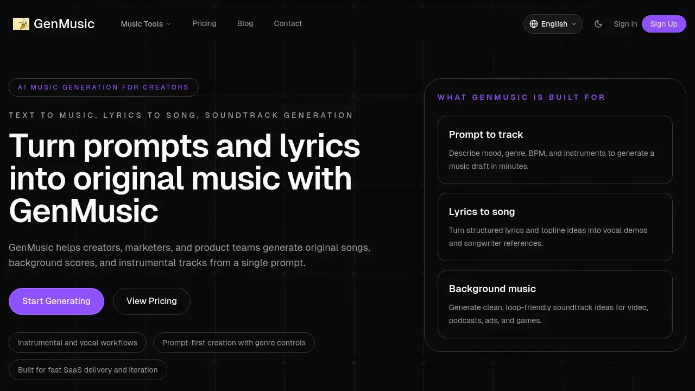Select the Prompt to track card
The width and height of the screenshot is (695, 391).
click(x=555, y=150)
